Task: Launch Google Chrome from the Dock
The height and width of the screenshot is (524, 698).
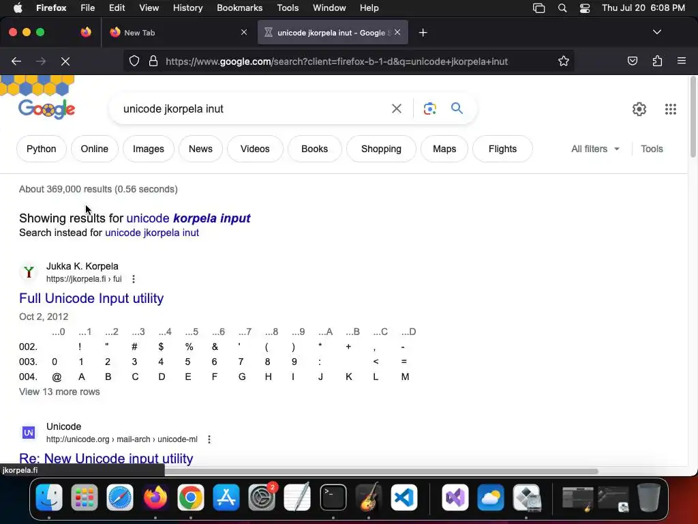Action: (191, 497)
